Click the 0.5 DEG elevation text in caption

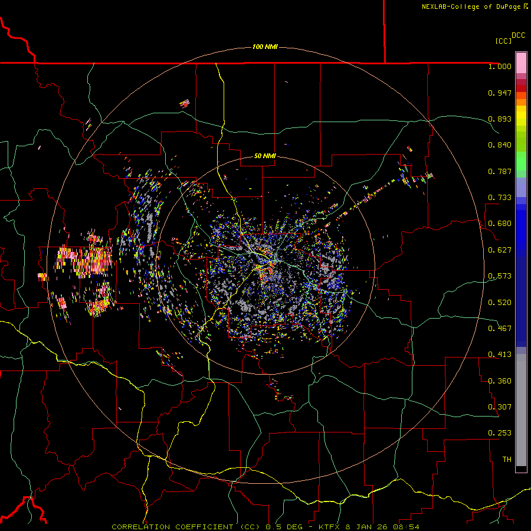(x=284, y=527)
